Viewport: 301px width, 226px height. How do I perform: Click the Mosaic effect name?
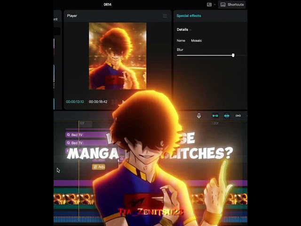pyautogui.click(x=197, y=40)
